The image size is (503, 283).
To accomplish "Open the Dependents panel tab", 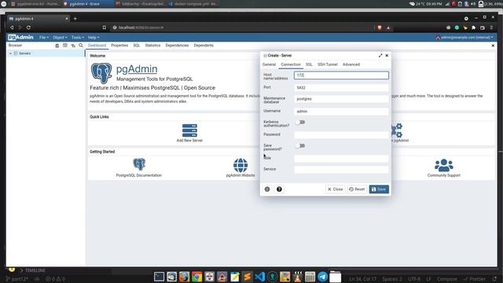I will tap(204, 46).
